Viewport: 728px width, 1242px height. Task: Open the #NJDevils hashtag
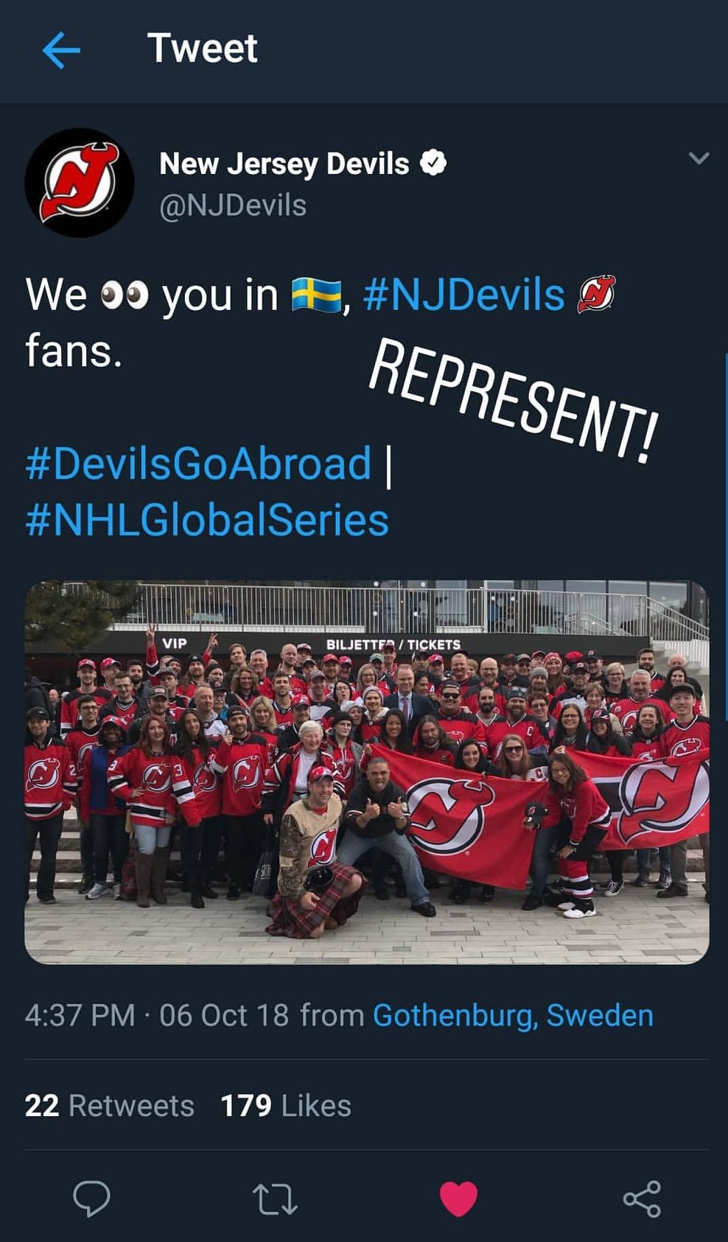[463, 295]
